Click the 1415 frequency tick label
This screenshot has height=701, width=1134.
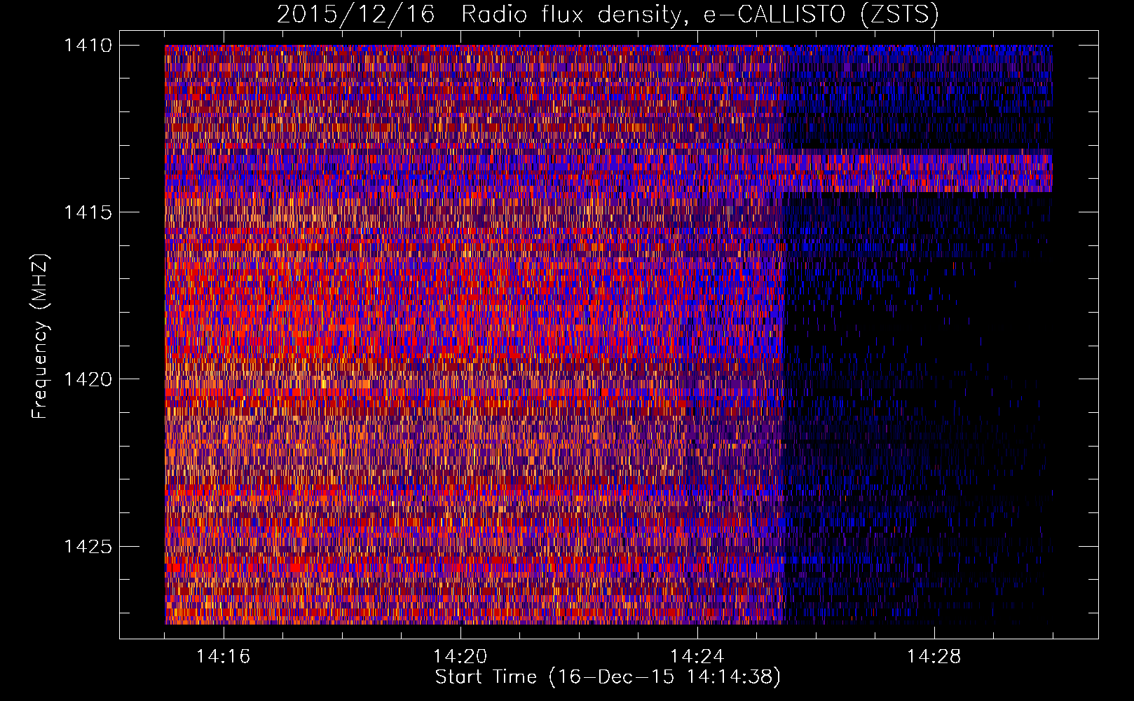(88, 212)
